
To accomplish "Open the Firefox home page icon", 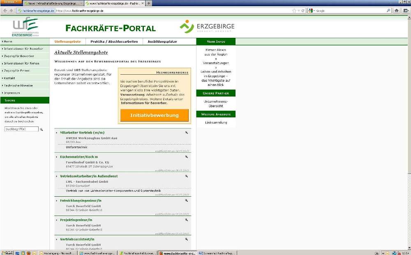I will [x=397, y=11].
